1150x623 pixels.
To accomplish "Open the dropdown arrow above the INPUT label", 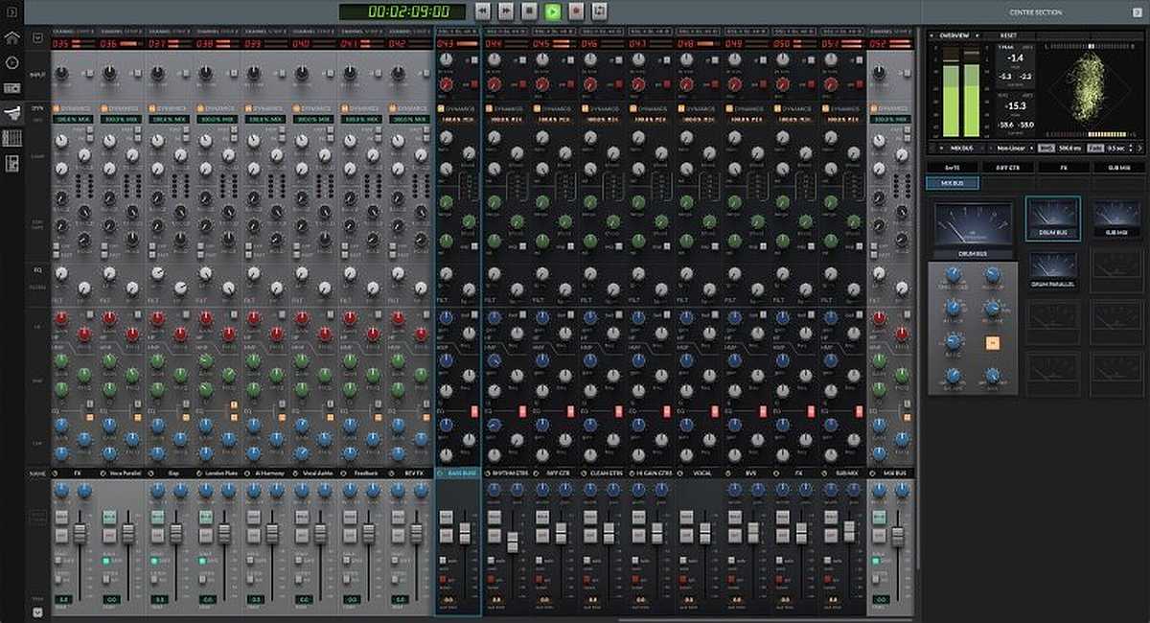I will pyautogui.click(x=37, y=38).
